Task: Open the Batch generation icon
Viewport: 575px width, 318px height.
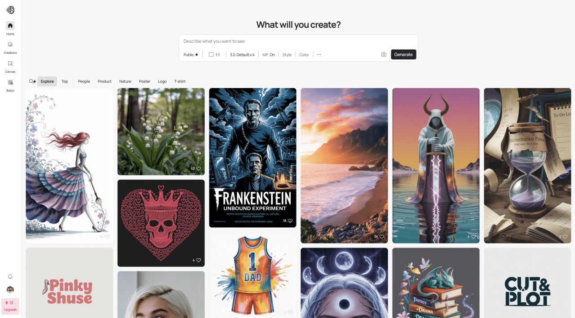Action: (10, 82)
